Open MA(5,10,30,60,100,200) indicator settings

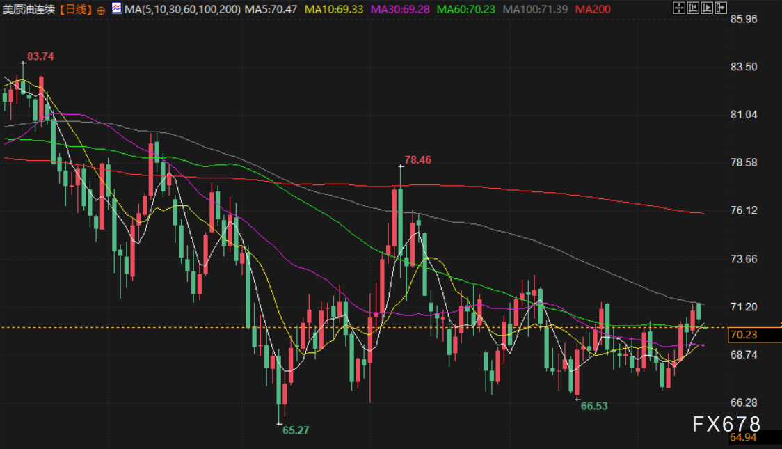182,10
